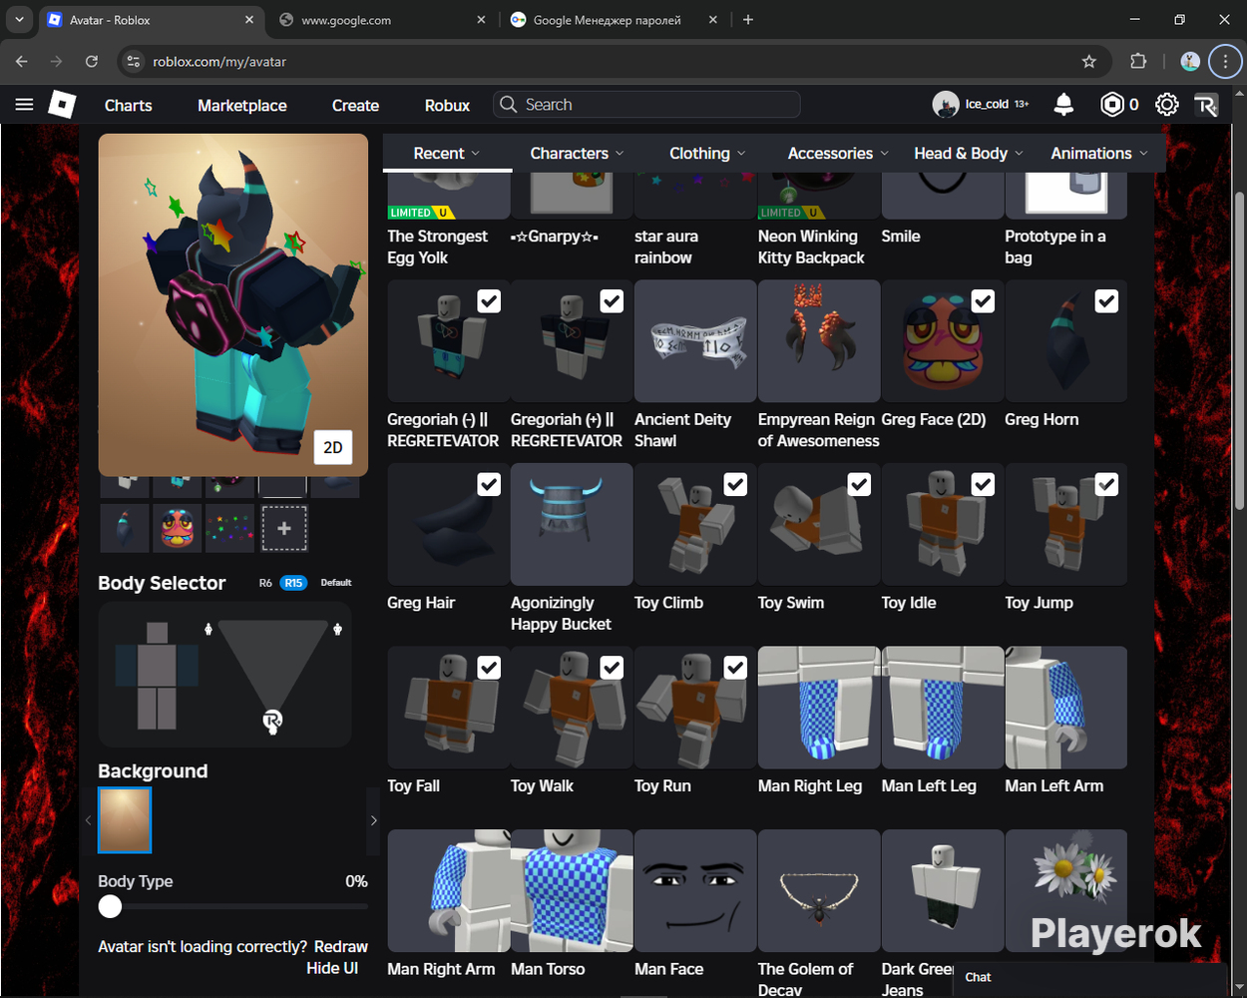Screen dimensions: 1247x998
Task: Click the Ice_cold profile avatar
Action: pyautogui.click(x=945, y=105)
